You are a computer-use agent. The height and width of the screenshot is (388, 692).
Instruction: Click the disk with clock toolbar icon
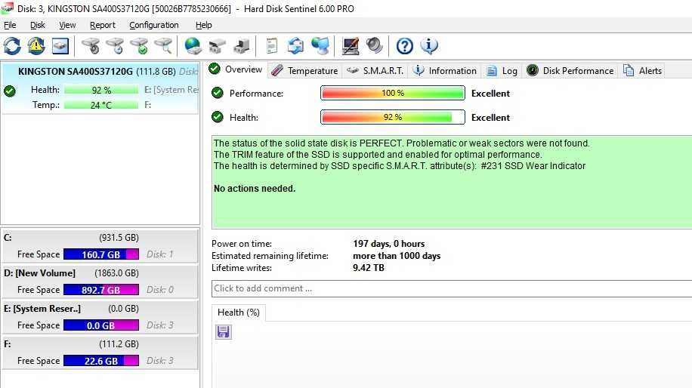point(115,46)
